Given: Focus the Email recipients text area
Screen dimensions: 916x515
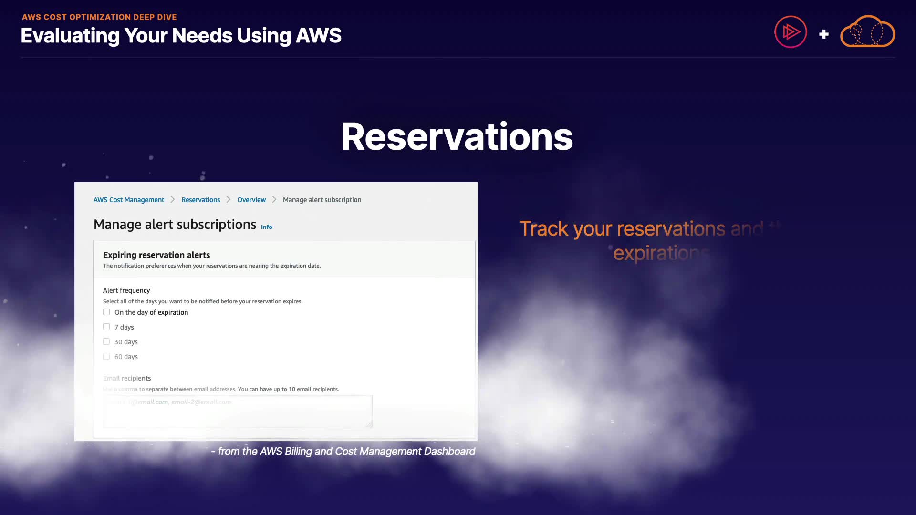Looking at the screenshot, I should pyautogui.click(x=237, y=411).
